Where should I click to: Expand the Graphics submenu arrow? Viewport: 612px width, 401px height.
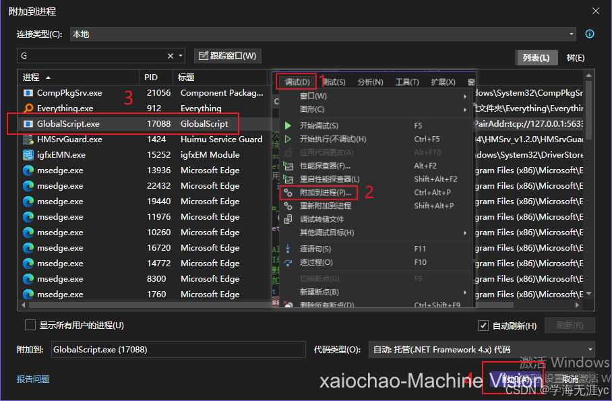tap(465, 110)
